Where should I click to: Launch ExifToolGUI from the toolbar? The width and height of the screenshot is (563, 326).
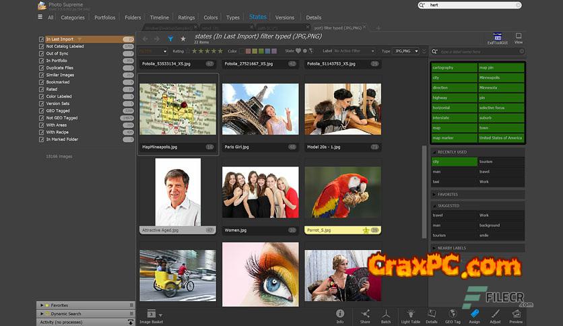[x=498, y=38]
